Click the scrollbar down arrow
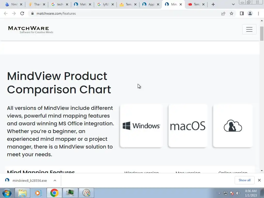The height and width of the screenshot is (198, 264). point(262,171)
